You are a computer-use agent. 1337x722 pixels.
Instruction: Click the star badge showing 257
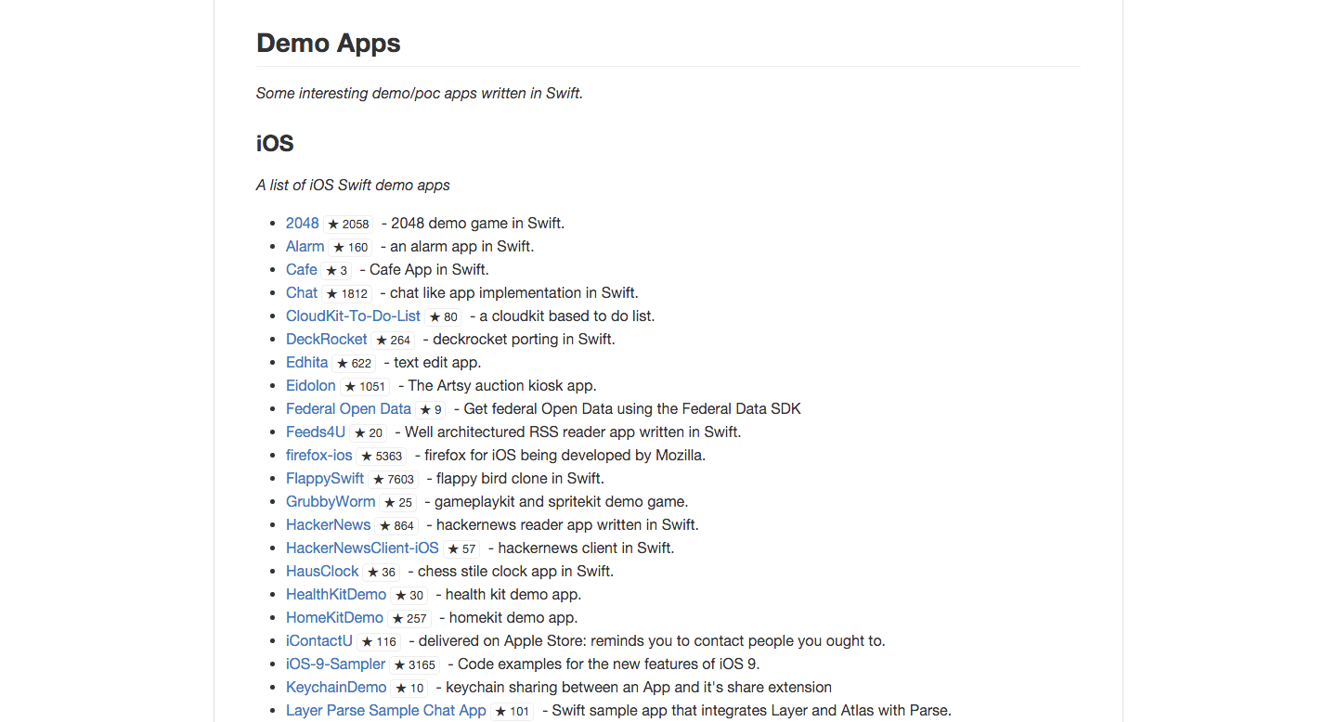click(409, 618)
